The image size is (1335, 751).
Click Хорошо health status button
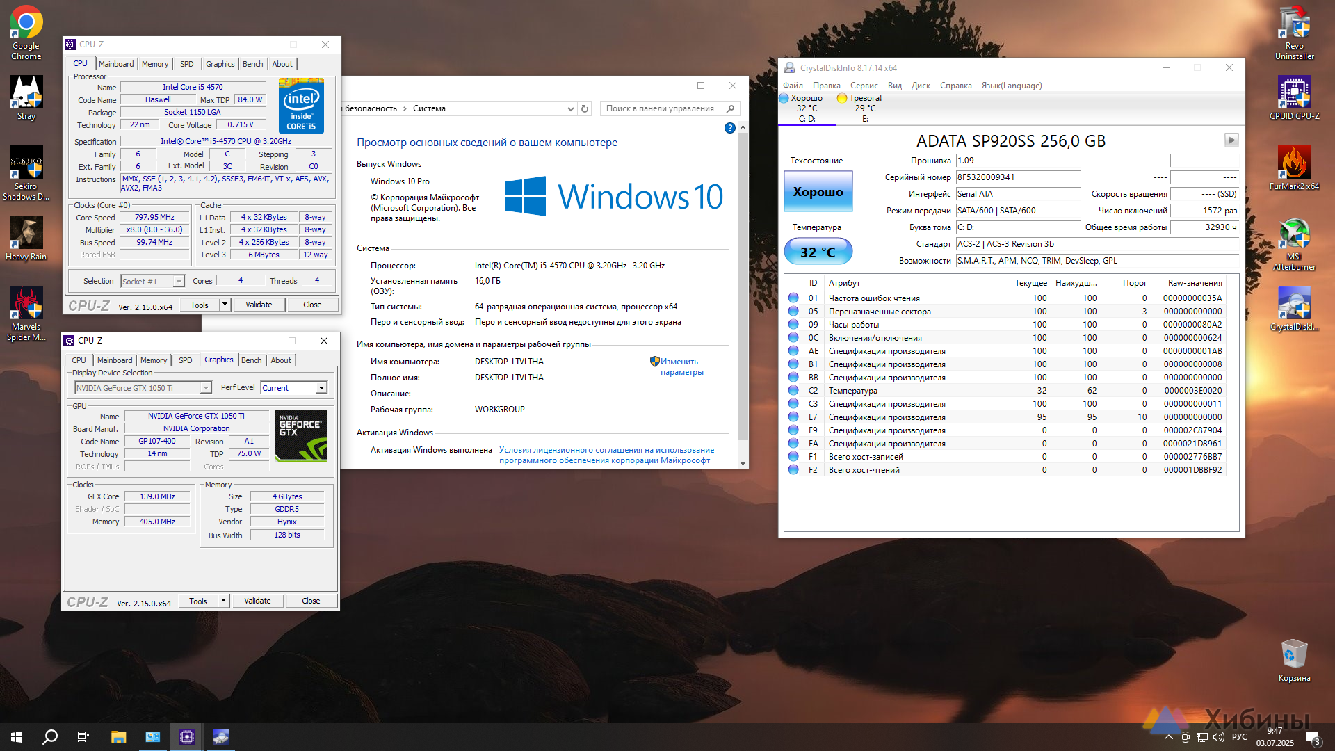(x=818, y=192)
